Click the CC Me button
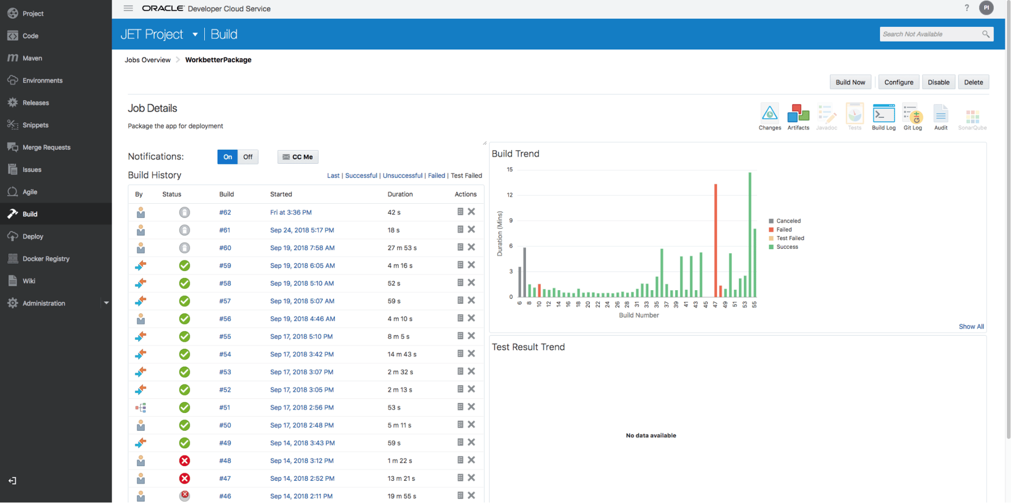Image resolution: width=1011 pixels, height=503 pixels. (x=298, y=157)
